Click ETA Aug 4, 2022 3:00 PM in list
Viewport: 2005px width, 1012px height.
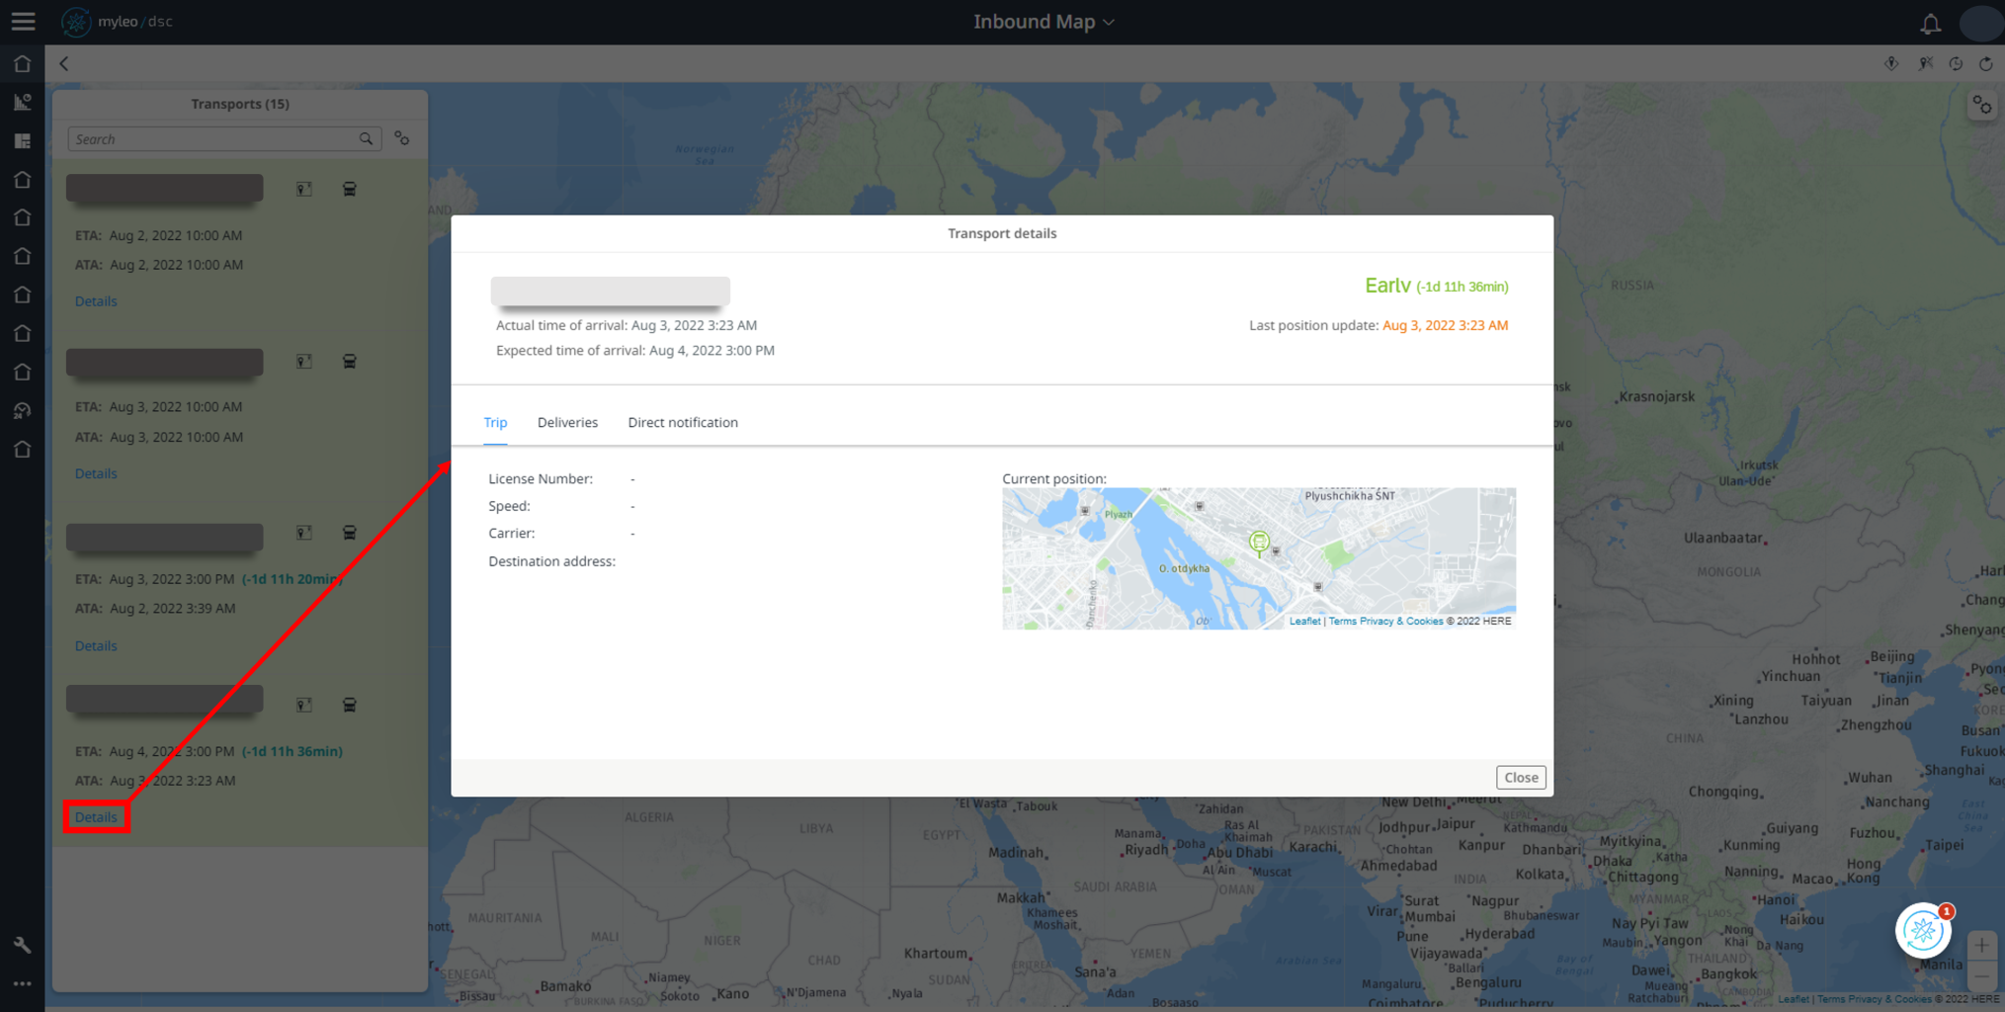(155, 752)
